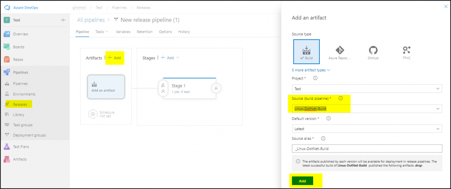
Task: Switch to the Variables tab
Action: pyautogui.click(x=123, y=32)
